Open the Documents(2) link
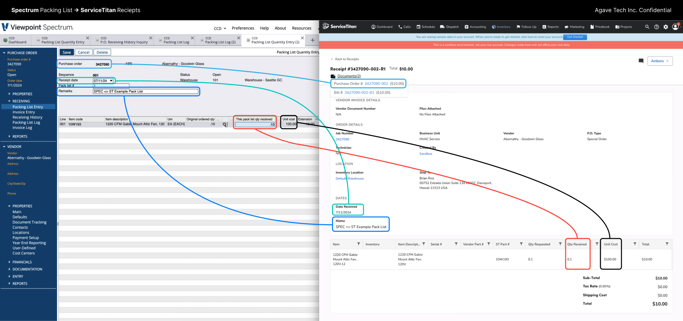Image resolution: width=683 pixels, height=321 pixels. click(x=349, y=76)
